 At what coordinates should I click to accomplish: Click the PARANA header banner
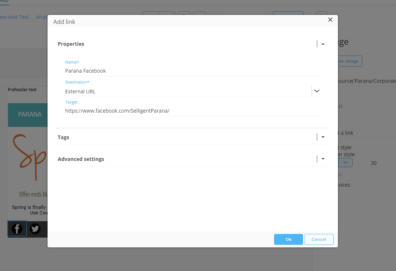[29, 114]
